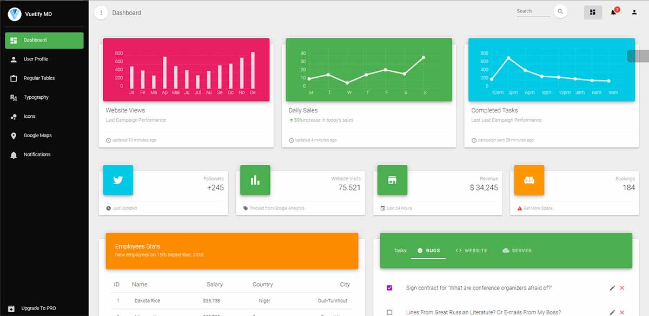Click the Twitter icon on the Followers card
This screenshot has height=316, width=649.
(x=118, y=180)
